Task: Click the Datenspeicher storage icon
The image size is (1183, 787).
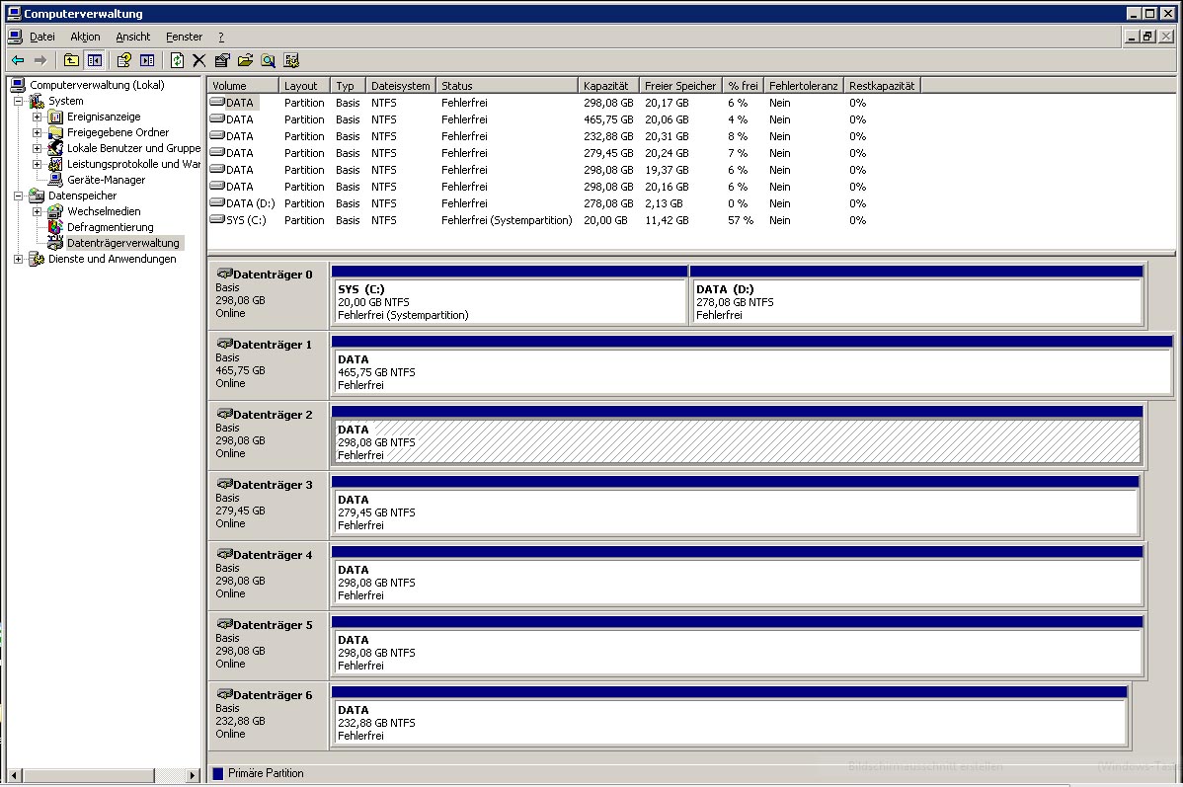Action: (x=37, y=196)
